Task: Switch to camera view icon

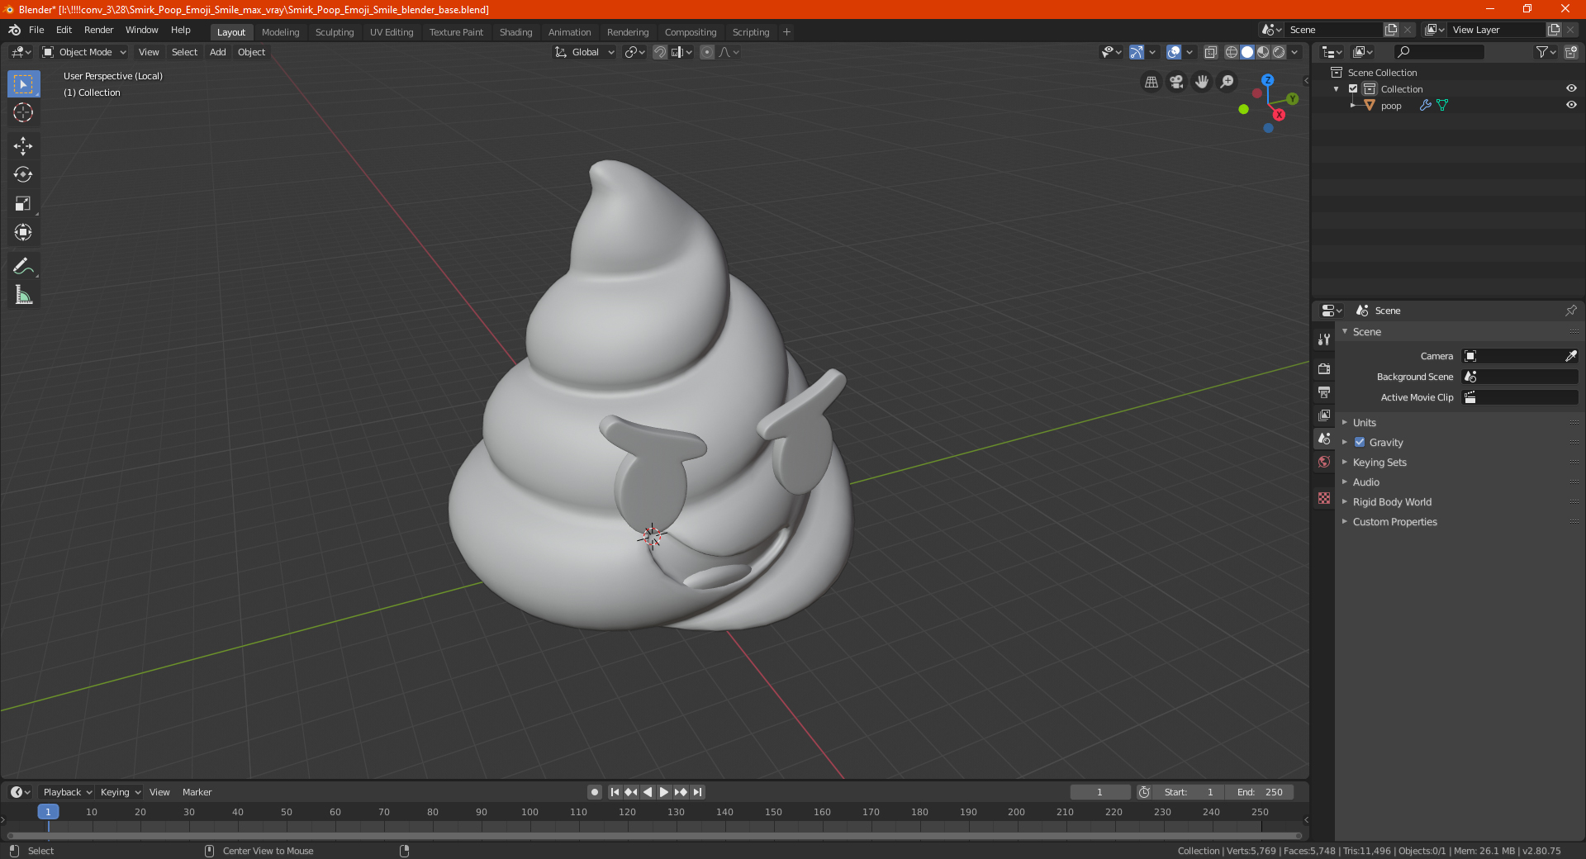Action: [x=1176, y=82]
